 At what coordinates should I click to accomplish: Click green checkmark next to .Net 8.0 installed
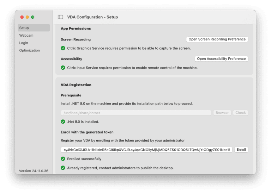[63, 122]
